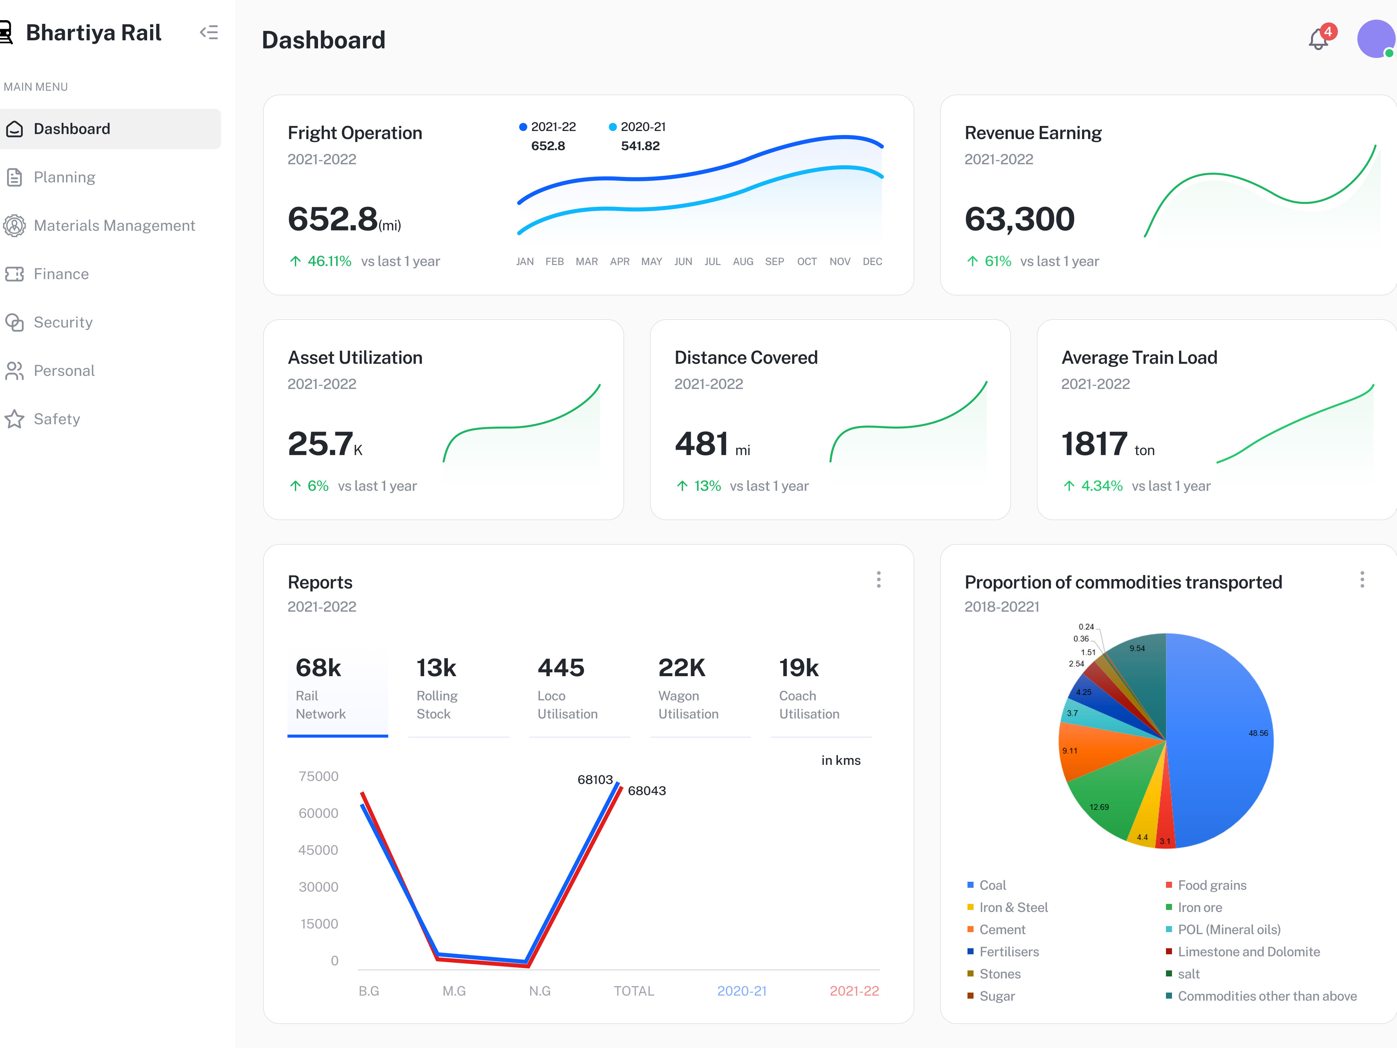Click the Security sidebar icon
This screenshot has width=1397, height=1048.
point(14,322)
